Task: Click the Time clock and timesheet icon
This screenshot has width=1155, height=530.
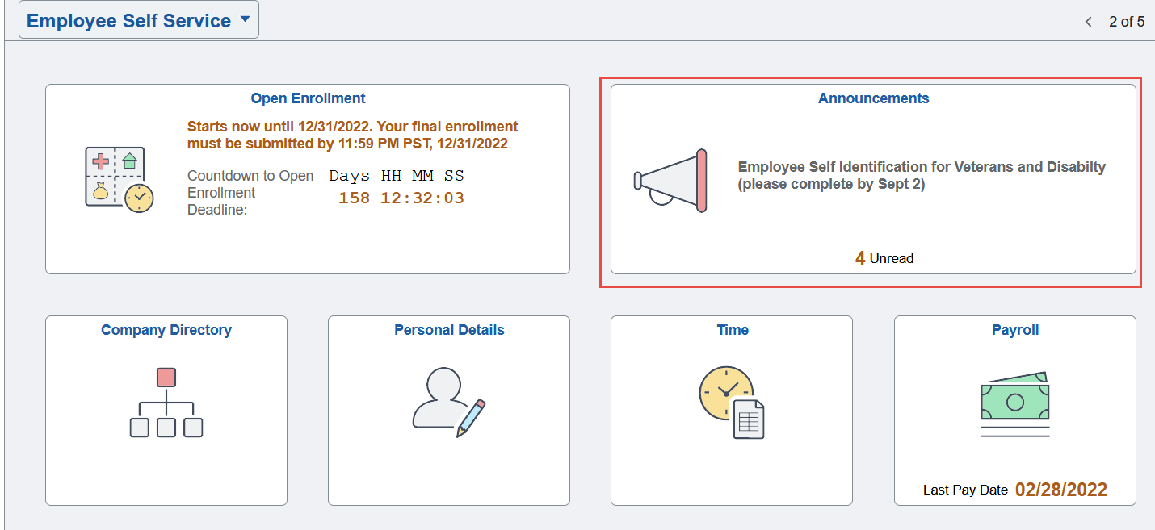Action: (731, 403)
